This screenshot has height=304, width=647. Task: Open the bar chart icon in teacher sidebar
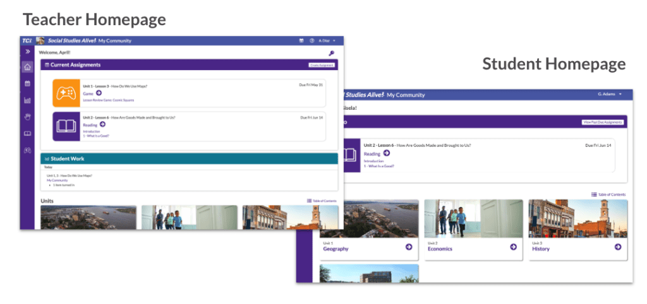[x=27, y=100]
